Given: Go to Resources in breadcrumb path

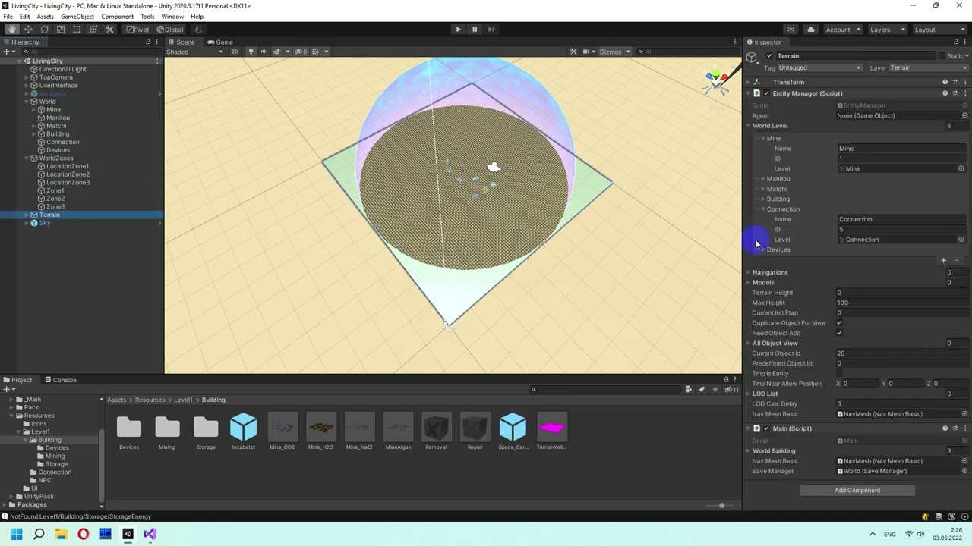Looking at the screenshot, I should (x=150, y=400).
